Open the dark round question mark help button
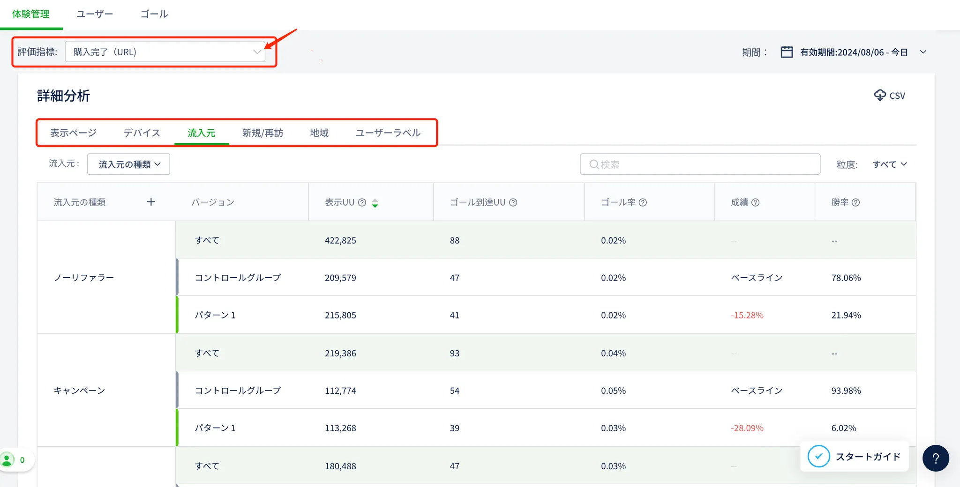The height and width of the screenshot is (487, 960). (x=935, y=458)
